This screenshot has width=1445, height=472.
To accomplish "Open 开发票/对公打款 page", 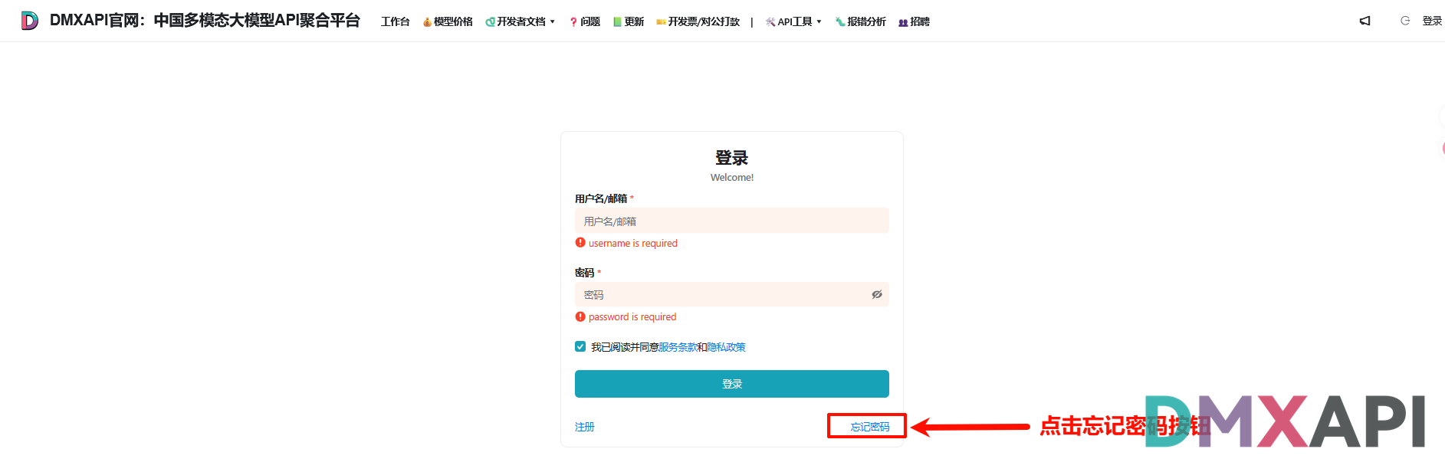I will [698, 21].
